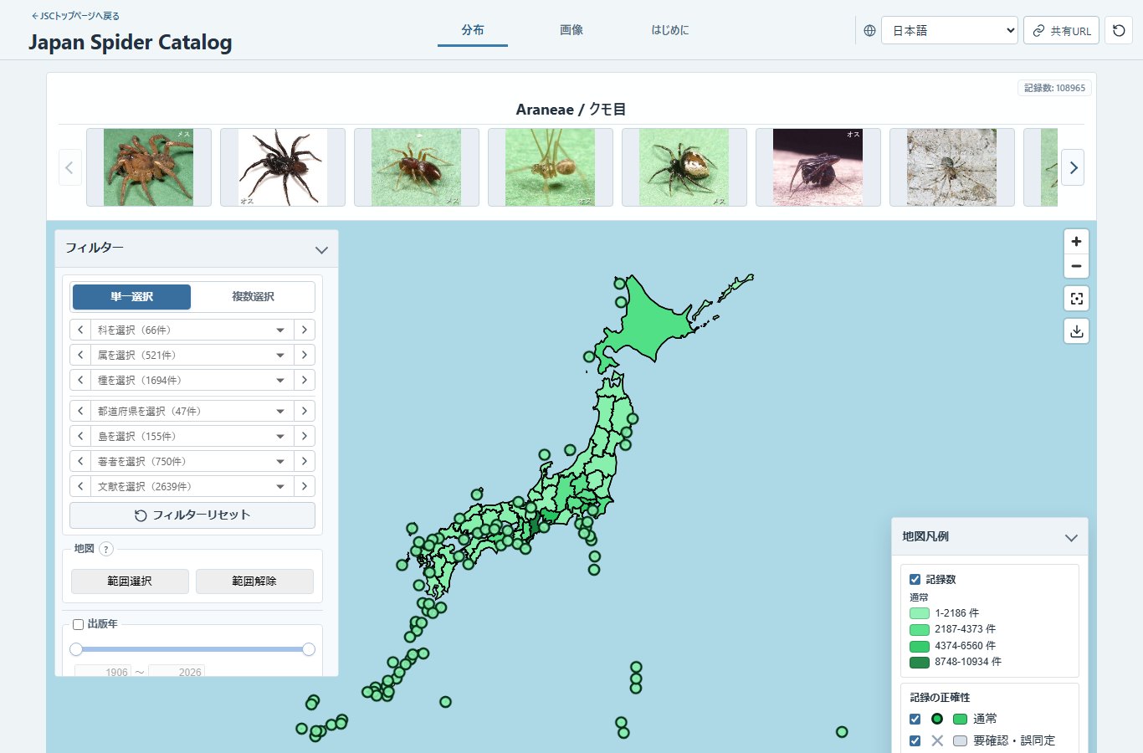The height and width of the screenshot is (753, 1143).
Task: Switch to 単一選択 mode
Action: click(x=131, y=297)
